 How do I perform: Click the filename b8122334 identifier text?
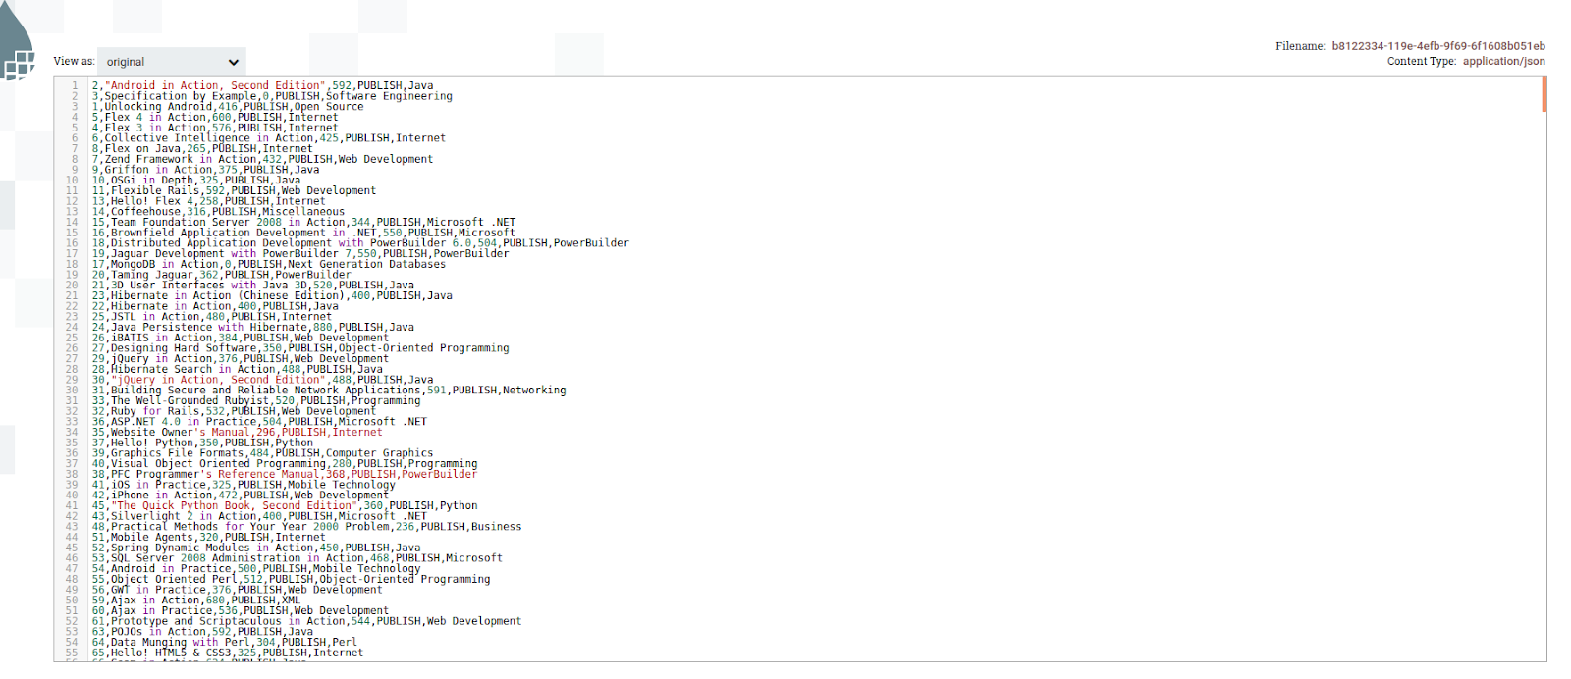click(1437, 46)
